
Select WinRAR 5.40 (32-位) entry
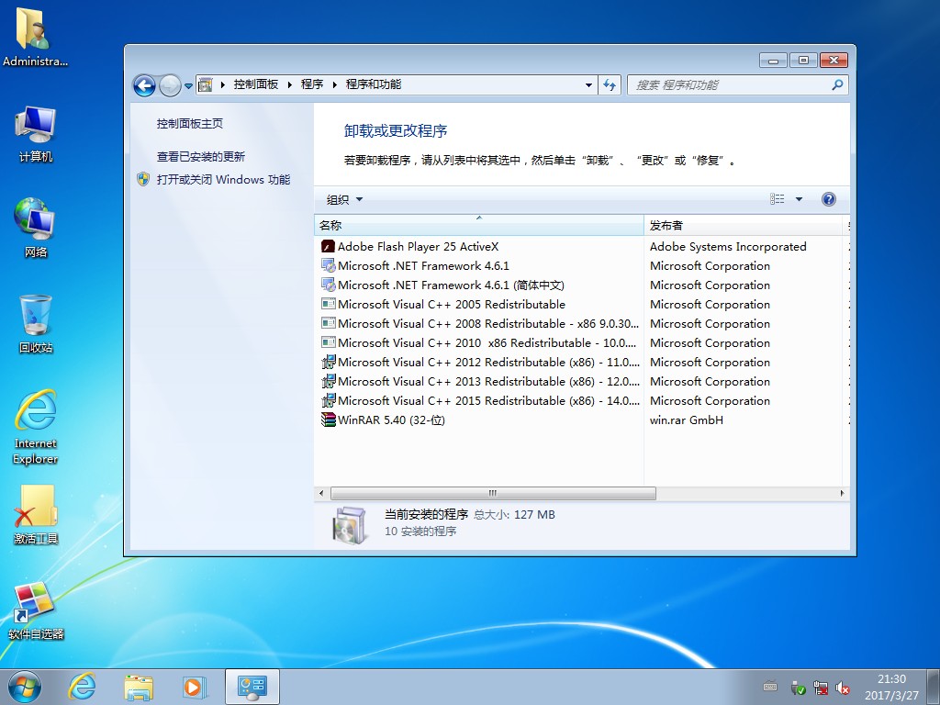click(391, 420)
